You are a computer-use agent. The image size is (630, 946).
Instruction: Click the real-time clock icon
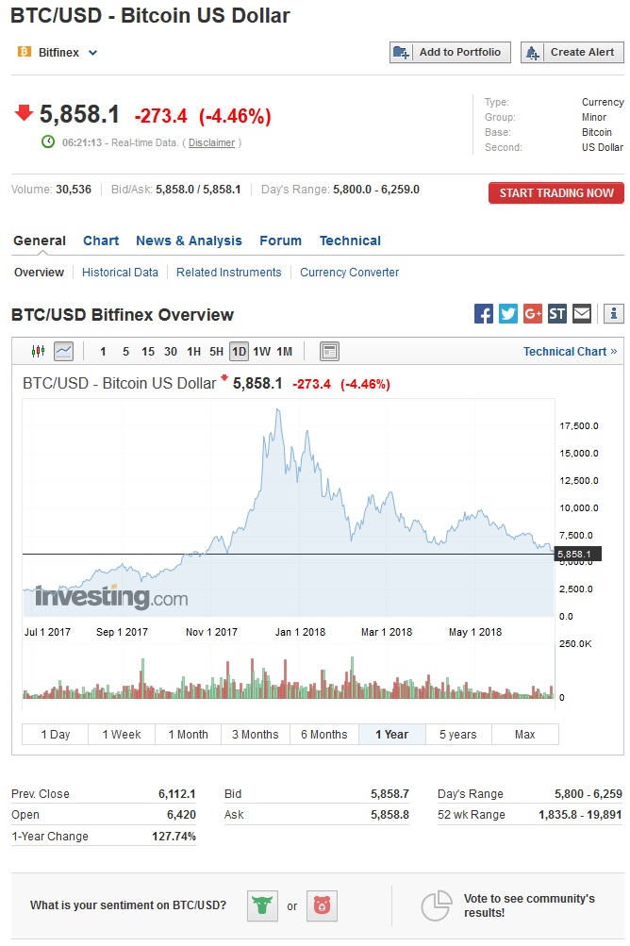[48, 141]
